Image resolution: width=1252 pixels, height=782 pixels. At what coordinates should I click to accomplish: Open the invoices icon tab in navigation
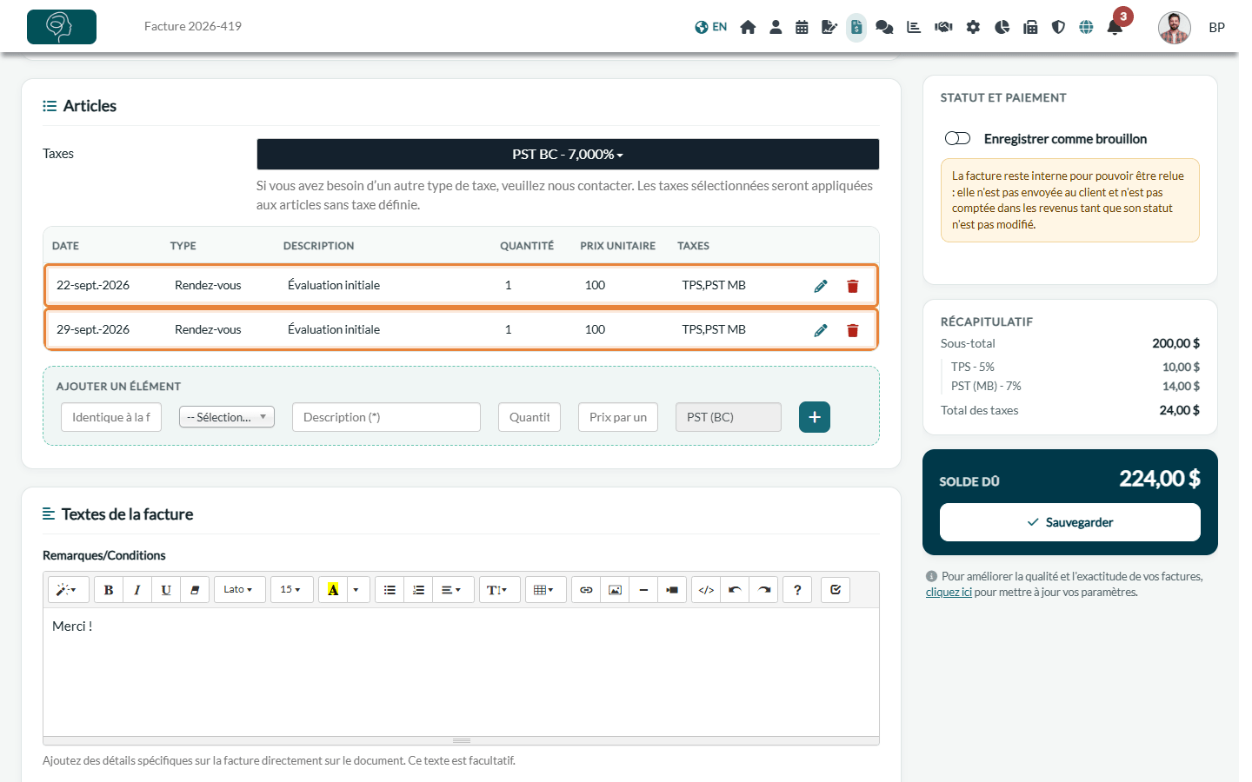(856, 27)
